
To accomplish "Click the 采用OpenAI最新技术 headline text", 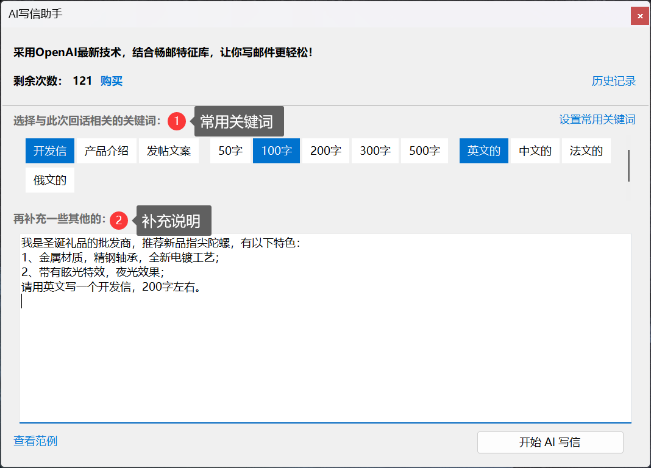I will click(163, 52).
